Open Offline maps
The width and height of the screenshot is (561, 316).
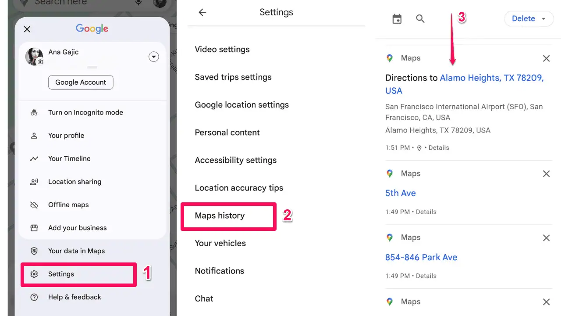pos(68,205)
